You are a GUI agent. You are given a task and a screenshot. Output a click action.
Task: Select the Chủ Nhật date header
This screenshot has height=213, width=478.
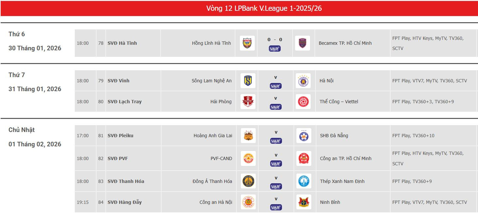pos(22,130)
